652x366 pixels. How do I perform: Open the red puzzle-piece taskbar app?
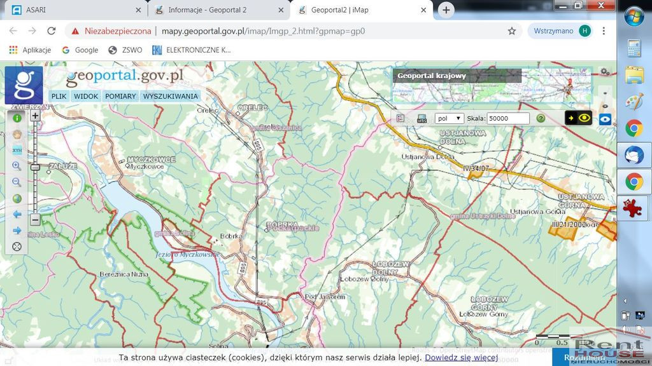click(632, 208)
